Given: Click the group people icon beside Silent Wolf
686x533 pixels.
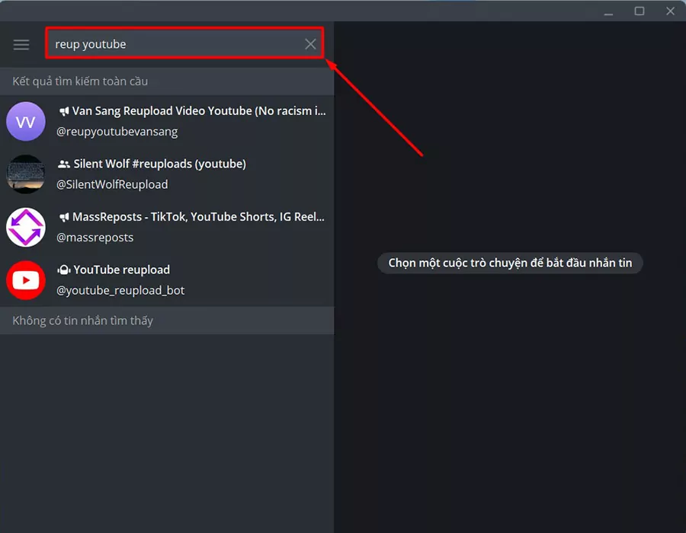Looking at the screenshot, I should (x=64, y=164).
